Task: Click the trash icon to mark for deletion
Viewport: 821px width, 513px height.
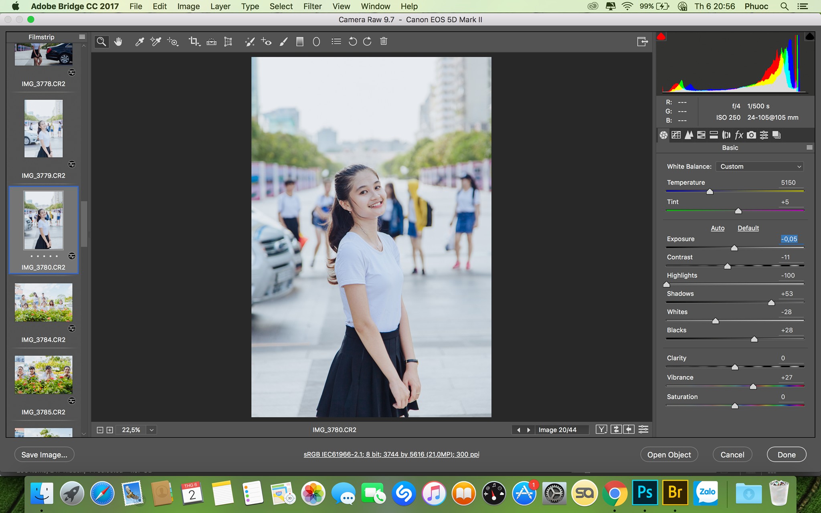Action: 384,41
